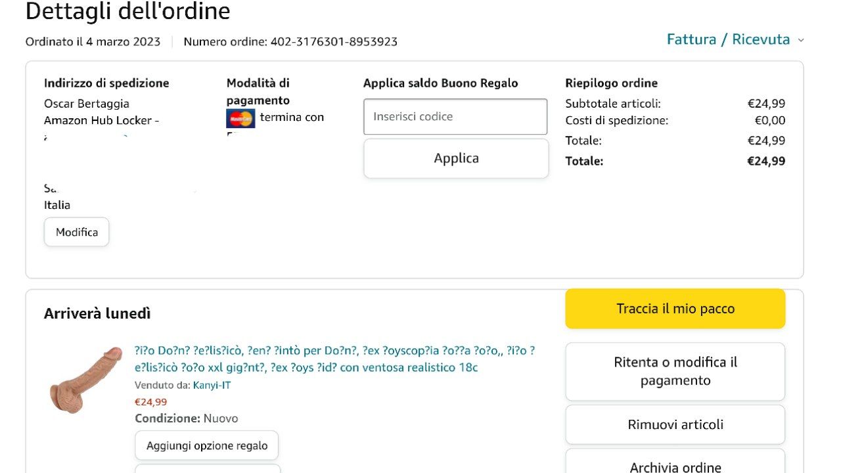Click the Mastercard payment card icon

point(240,118)
